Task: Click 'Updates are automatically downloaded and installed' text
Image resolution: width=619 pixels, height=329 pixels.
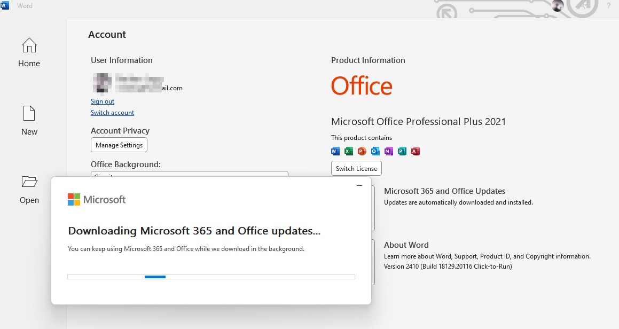Action: tap(458, 202)
